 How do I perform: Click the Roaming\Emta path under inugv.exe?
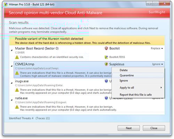(39, 85)
